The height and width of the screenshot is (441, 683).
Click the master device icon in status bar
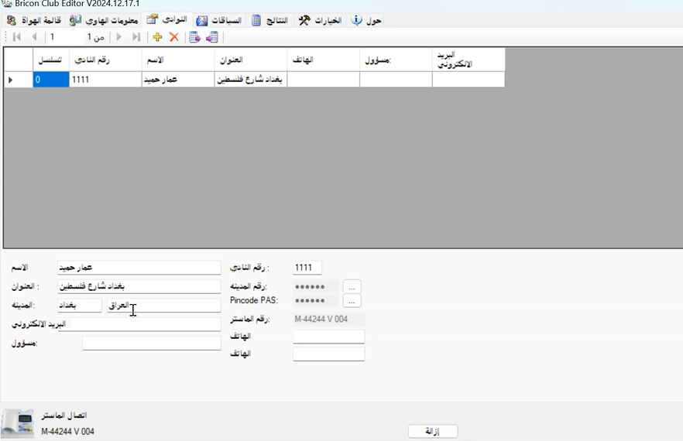[x=19, y=423]
